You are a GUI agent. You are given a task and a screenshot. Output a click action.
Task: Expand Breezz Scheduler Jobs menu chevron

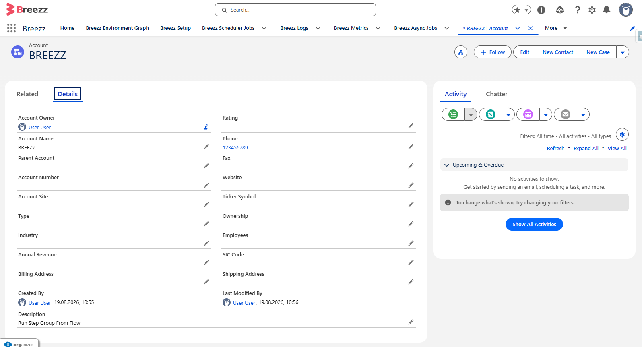[264, 28]
